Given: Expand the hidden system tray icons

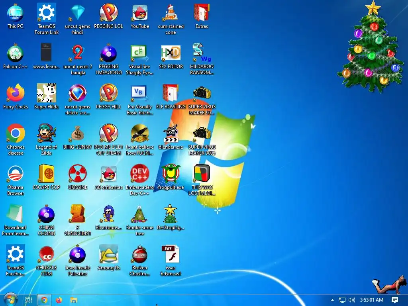Looking at the screenshot, I should [332, 300].
